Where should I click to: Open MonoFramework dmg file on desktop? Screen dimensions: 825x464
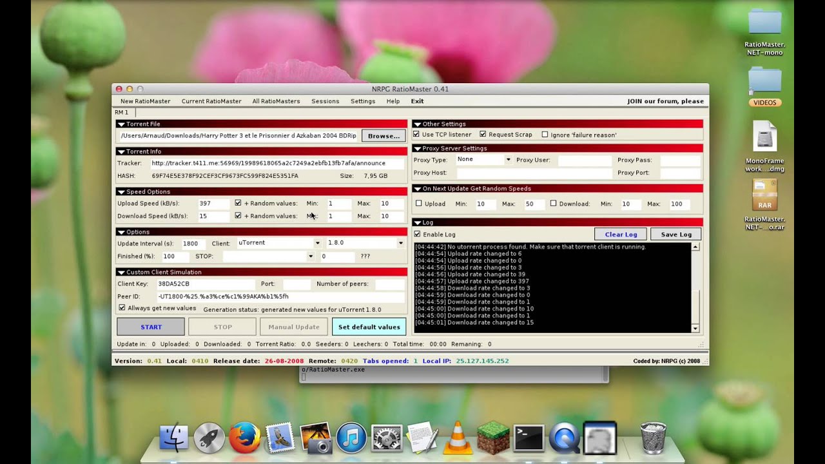tap(765, 147)
